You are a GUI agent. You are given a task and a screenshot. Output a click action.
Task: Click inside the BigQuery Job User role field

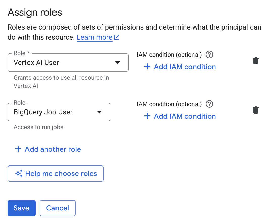[50, 112]
